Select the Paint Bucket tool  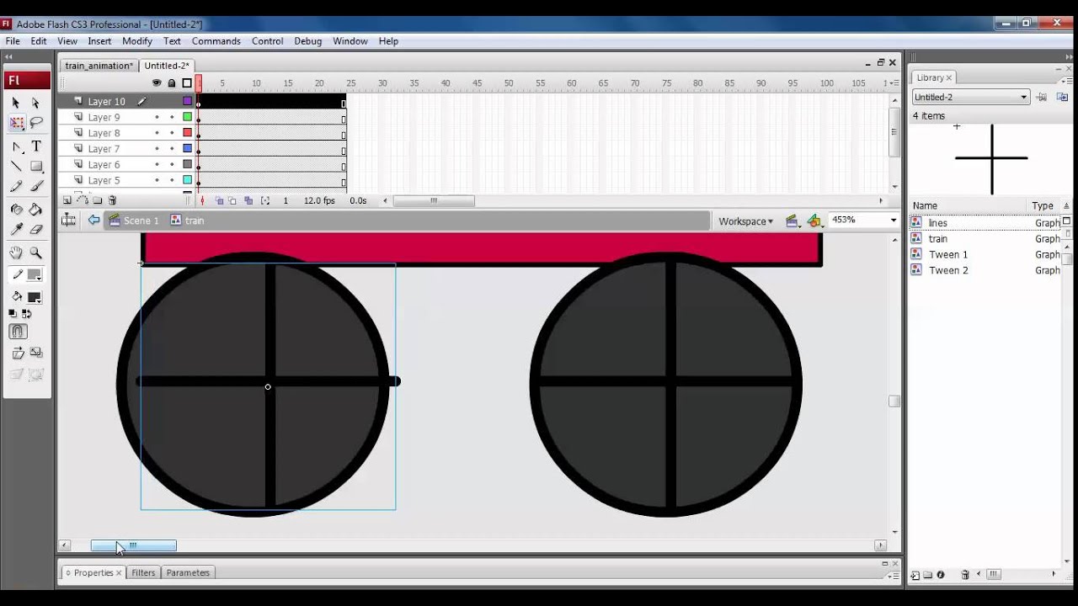click(x=36, y=209)
